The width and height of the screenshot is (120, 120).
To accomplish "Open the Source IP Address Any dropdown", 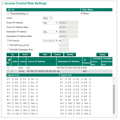I will coord(50,23).
